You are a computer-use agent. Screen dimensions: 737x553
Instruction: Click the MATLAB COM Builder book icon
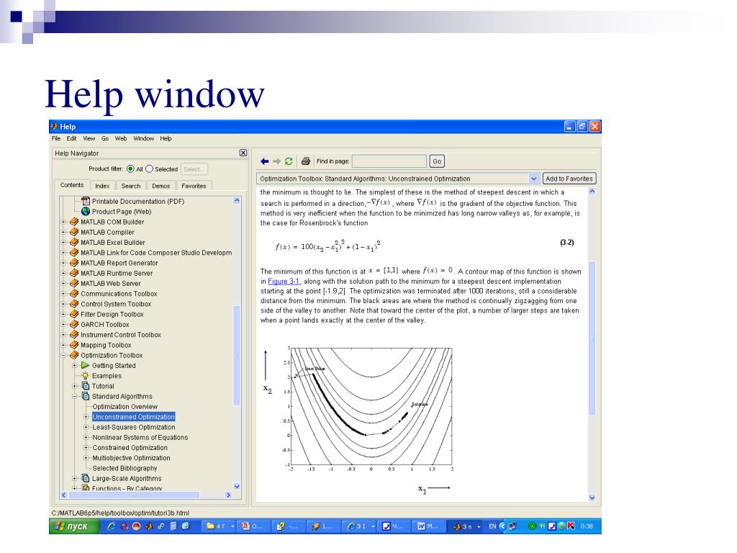point(74,222)
